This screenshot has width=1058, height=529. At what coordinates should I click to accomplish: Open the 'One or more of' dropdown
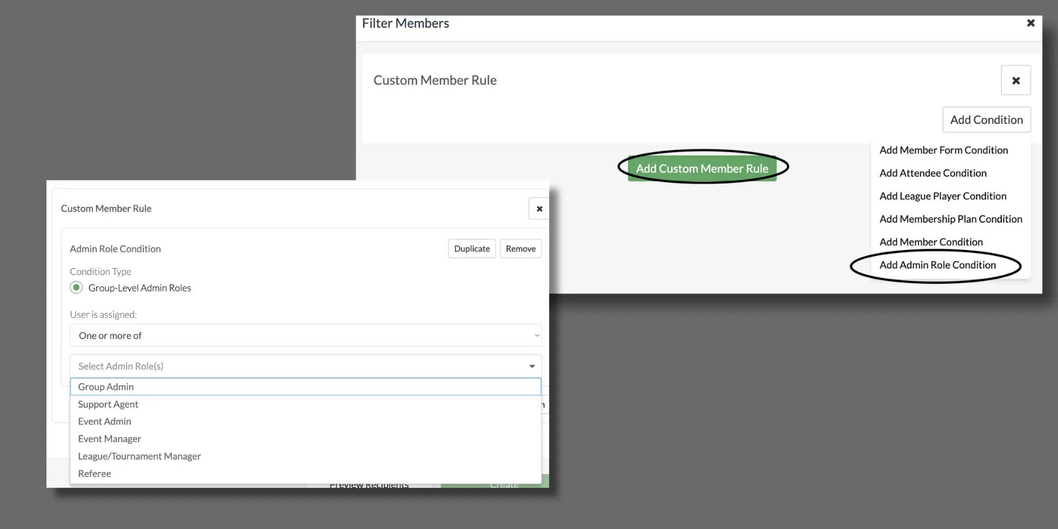click(x=305, y=335)
